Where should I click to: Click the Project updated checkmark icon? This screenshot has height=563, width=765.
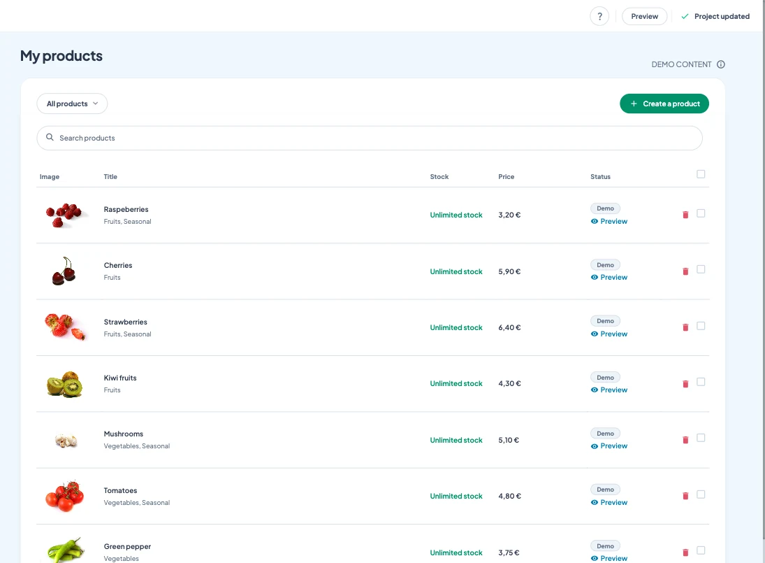coord(685,16)
